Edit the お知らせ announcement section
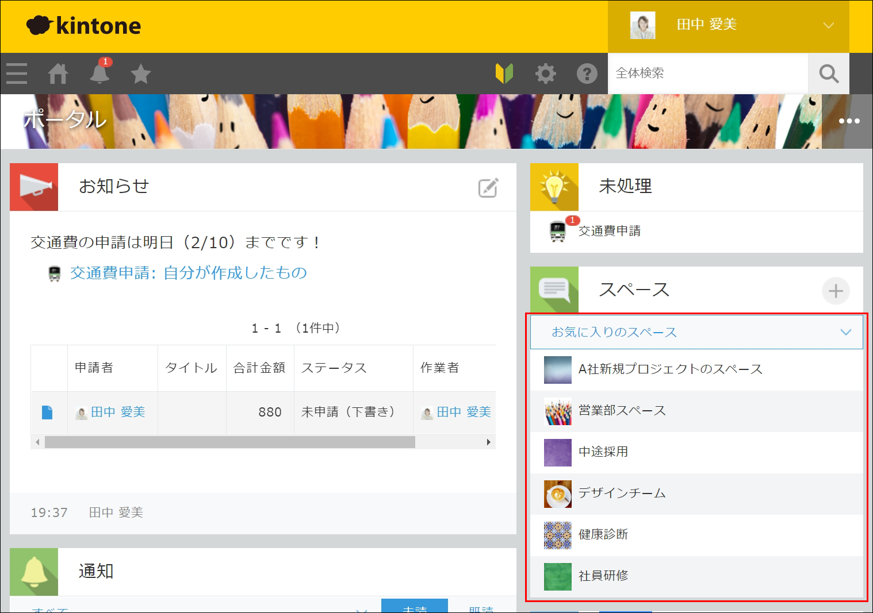Screen dimensions: 873x613 click(488, 188)
